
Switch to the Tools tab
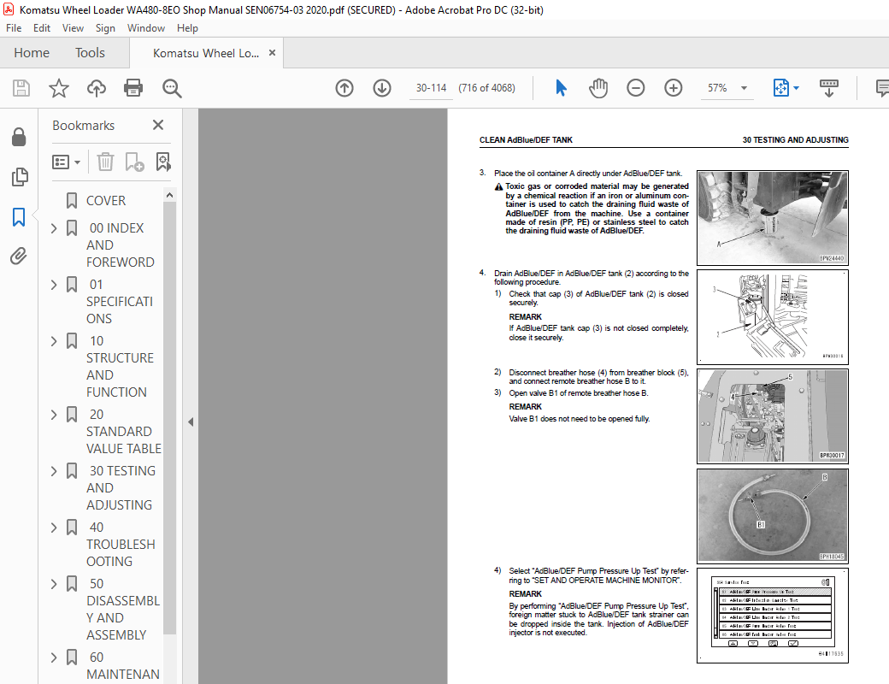(90, 53)
